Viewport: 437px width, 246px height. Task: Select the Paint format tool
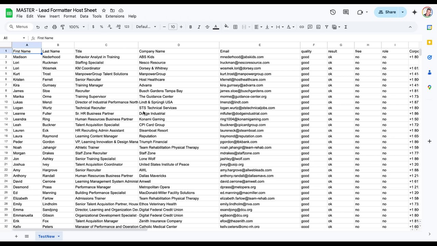pyautogui.click(x=63, y=27)
